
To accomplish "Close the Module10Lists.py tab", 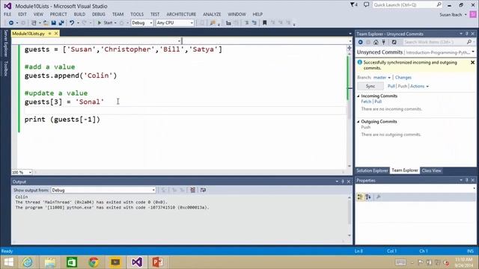I will coord(56,34).
